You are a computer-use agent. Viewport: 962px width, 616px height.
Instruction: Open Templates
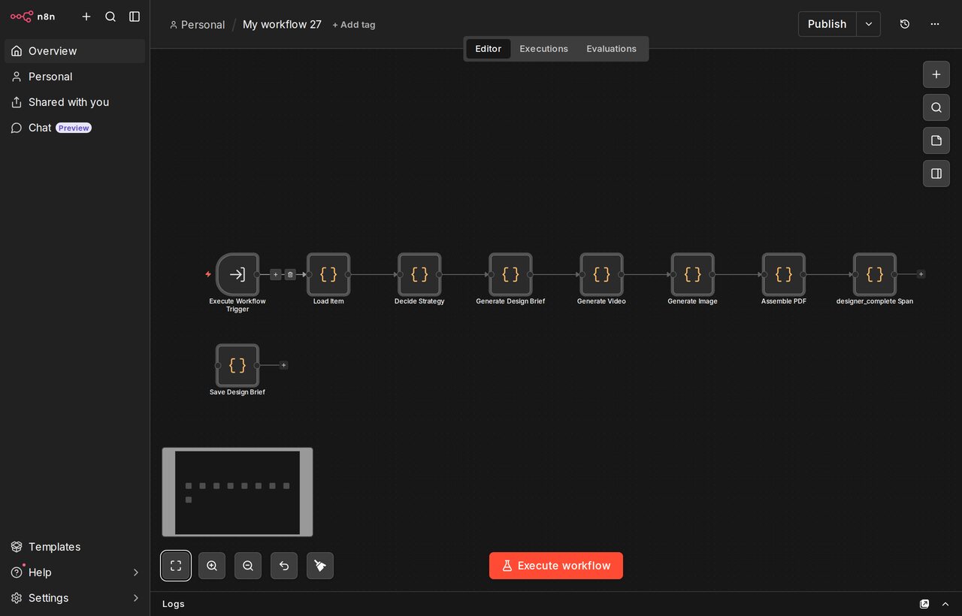[75, 547]
